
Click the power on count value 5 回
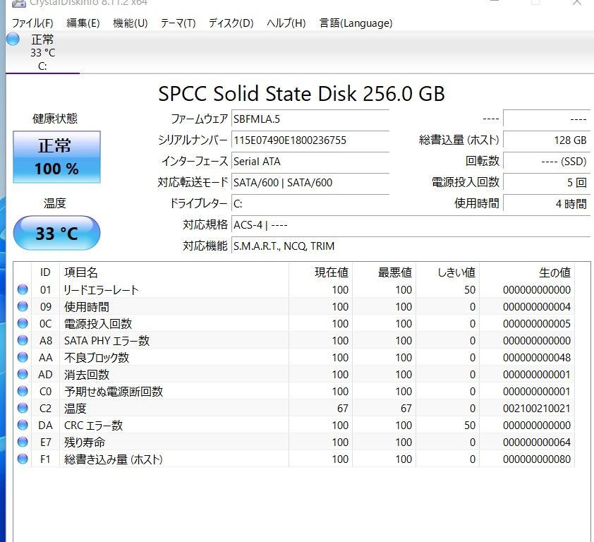(547, 183)
